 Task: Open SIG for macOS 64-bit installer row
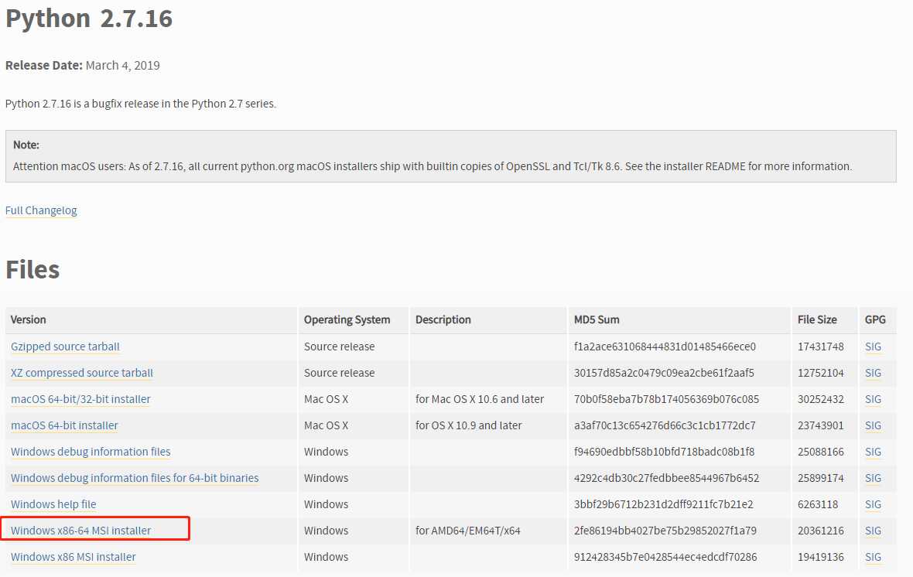click(873, 425)
